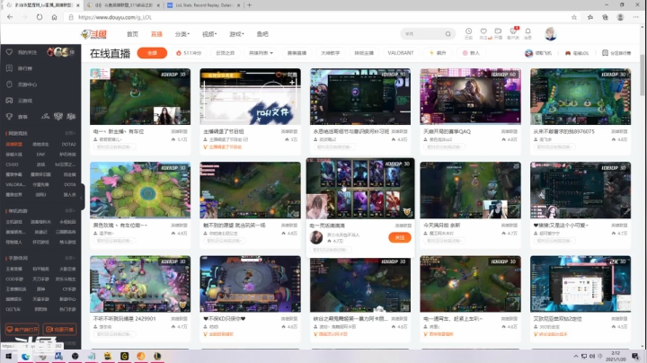The image size is (647, 363).
Task: Go to browser home icon
Action: coord(54,17)
